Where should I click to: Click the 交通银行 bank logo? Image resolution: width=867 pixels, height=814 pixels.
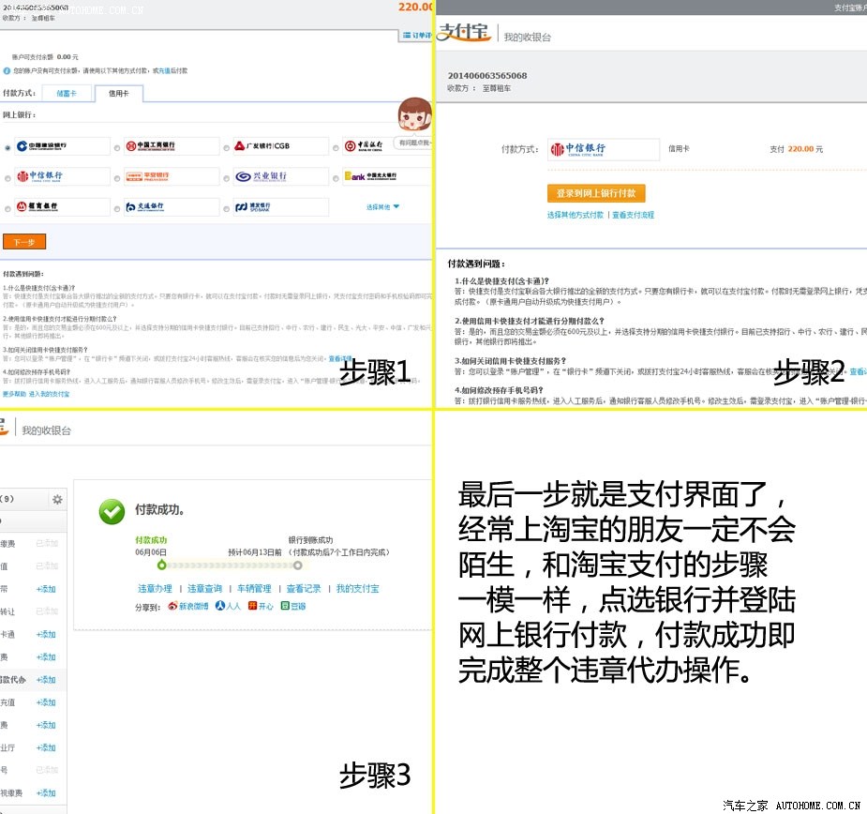145,206
